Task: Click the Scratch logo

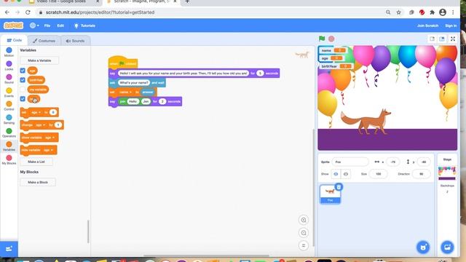Action: [x=13, y=25]
